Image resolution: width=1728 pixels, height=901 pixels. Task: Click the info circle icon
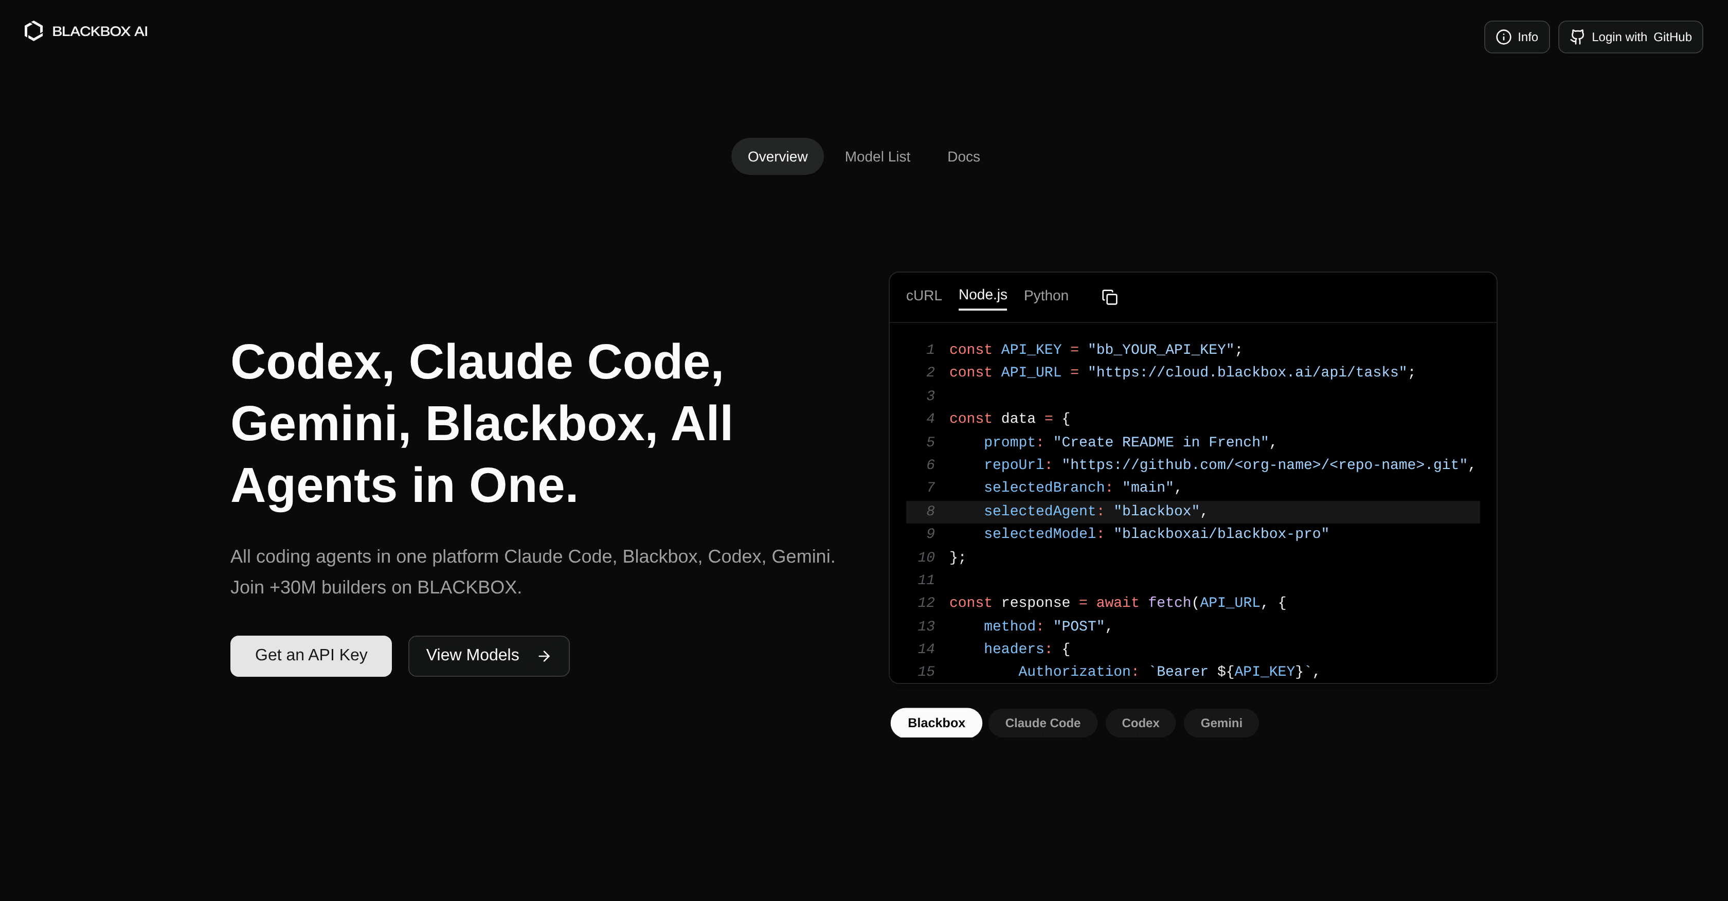click(1503, 37)
